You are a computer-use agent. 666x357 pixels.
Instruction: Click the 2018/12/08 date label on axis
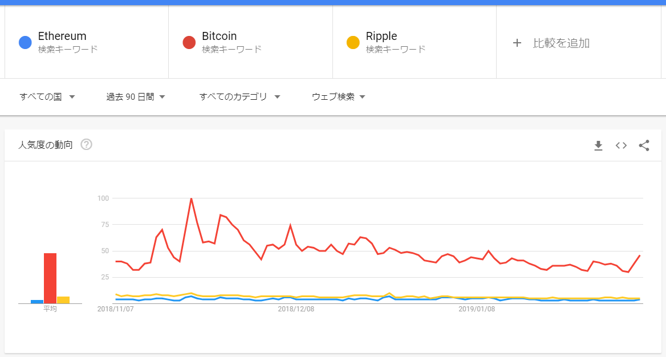[x=296, y=309]
